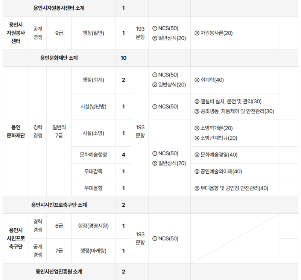This screenshot has height=280, width=301.
Task: Click the '무대음향' job field cell
Action: point(93,188)
